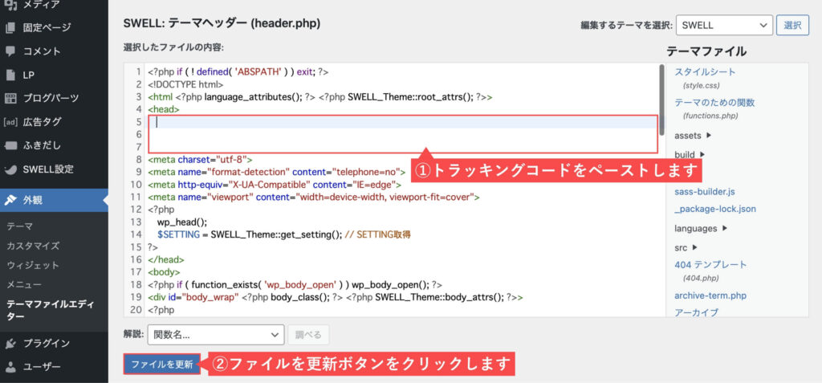This screenshot has width=822, height=383.
Task: Click the wp_body_open line 18
Action: [295, 284]
